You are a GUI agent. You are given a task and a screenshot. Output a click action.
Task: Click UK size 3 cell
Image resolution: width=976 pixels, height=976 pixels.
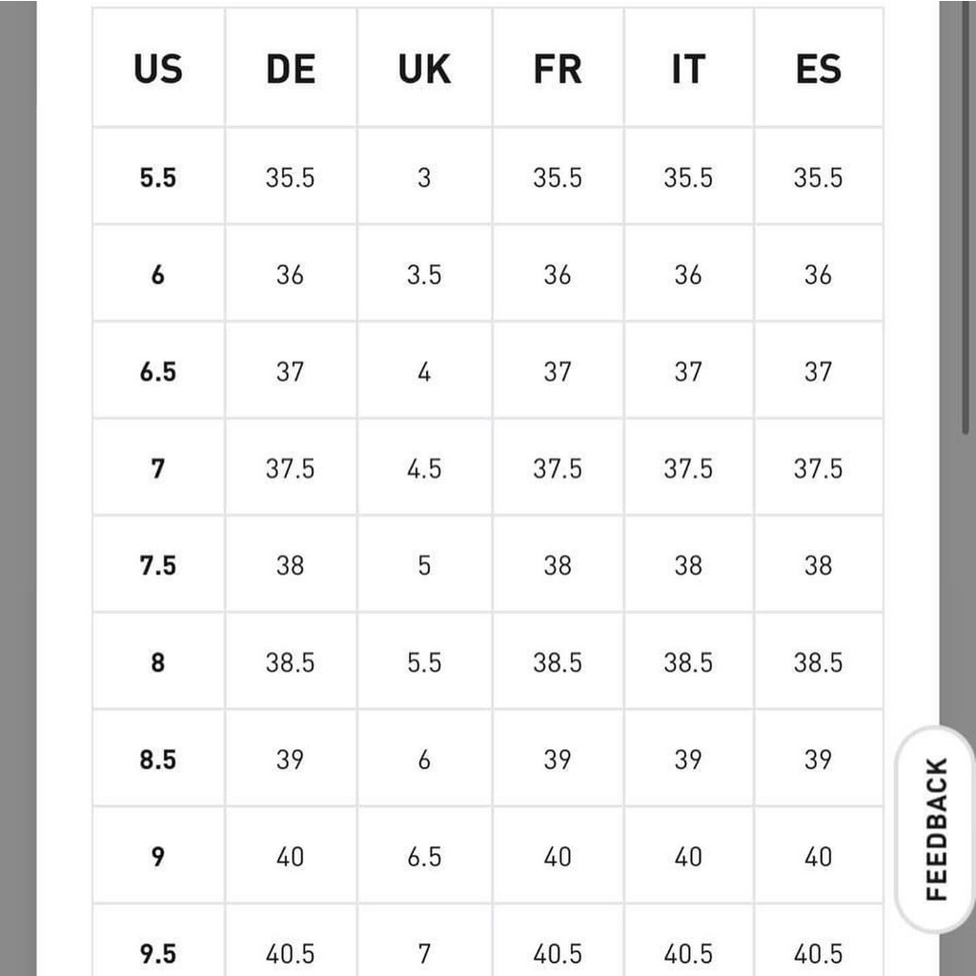tap(424, 178)
